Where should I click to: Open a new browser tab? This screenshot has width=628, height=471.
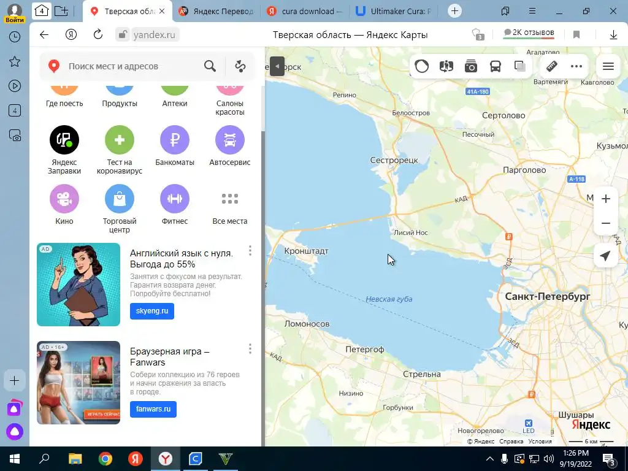coord(454,11)
